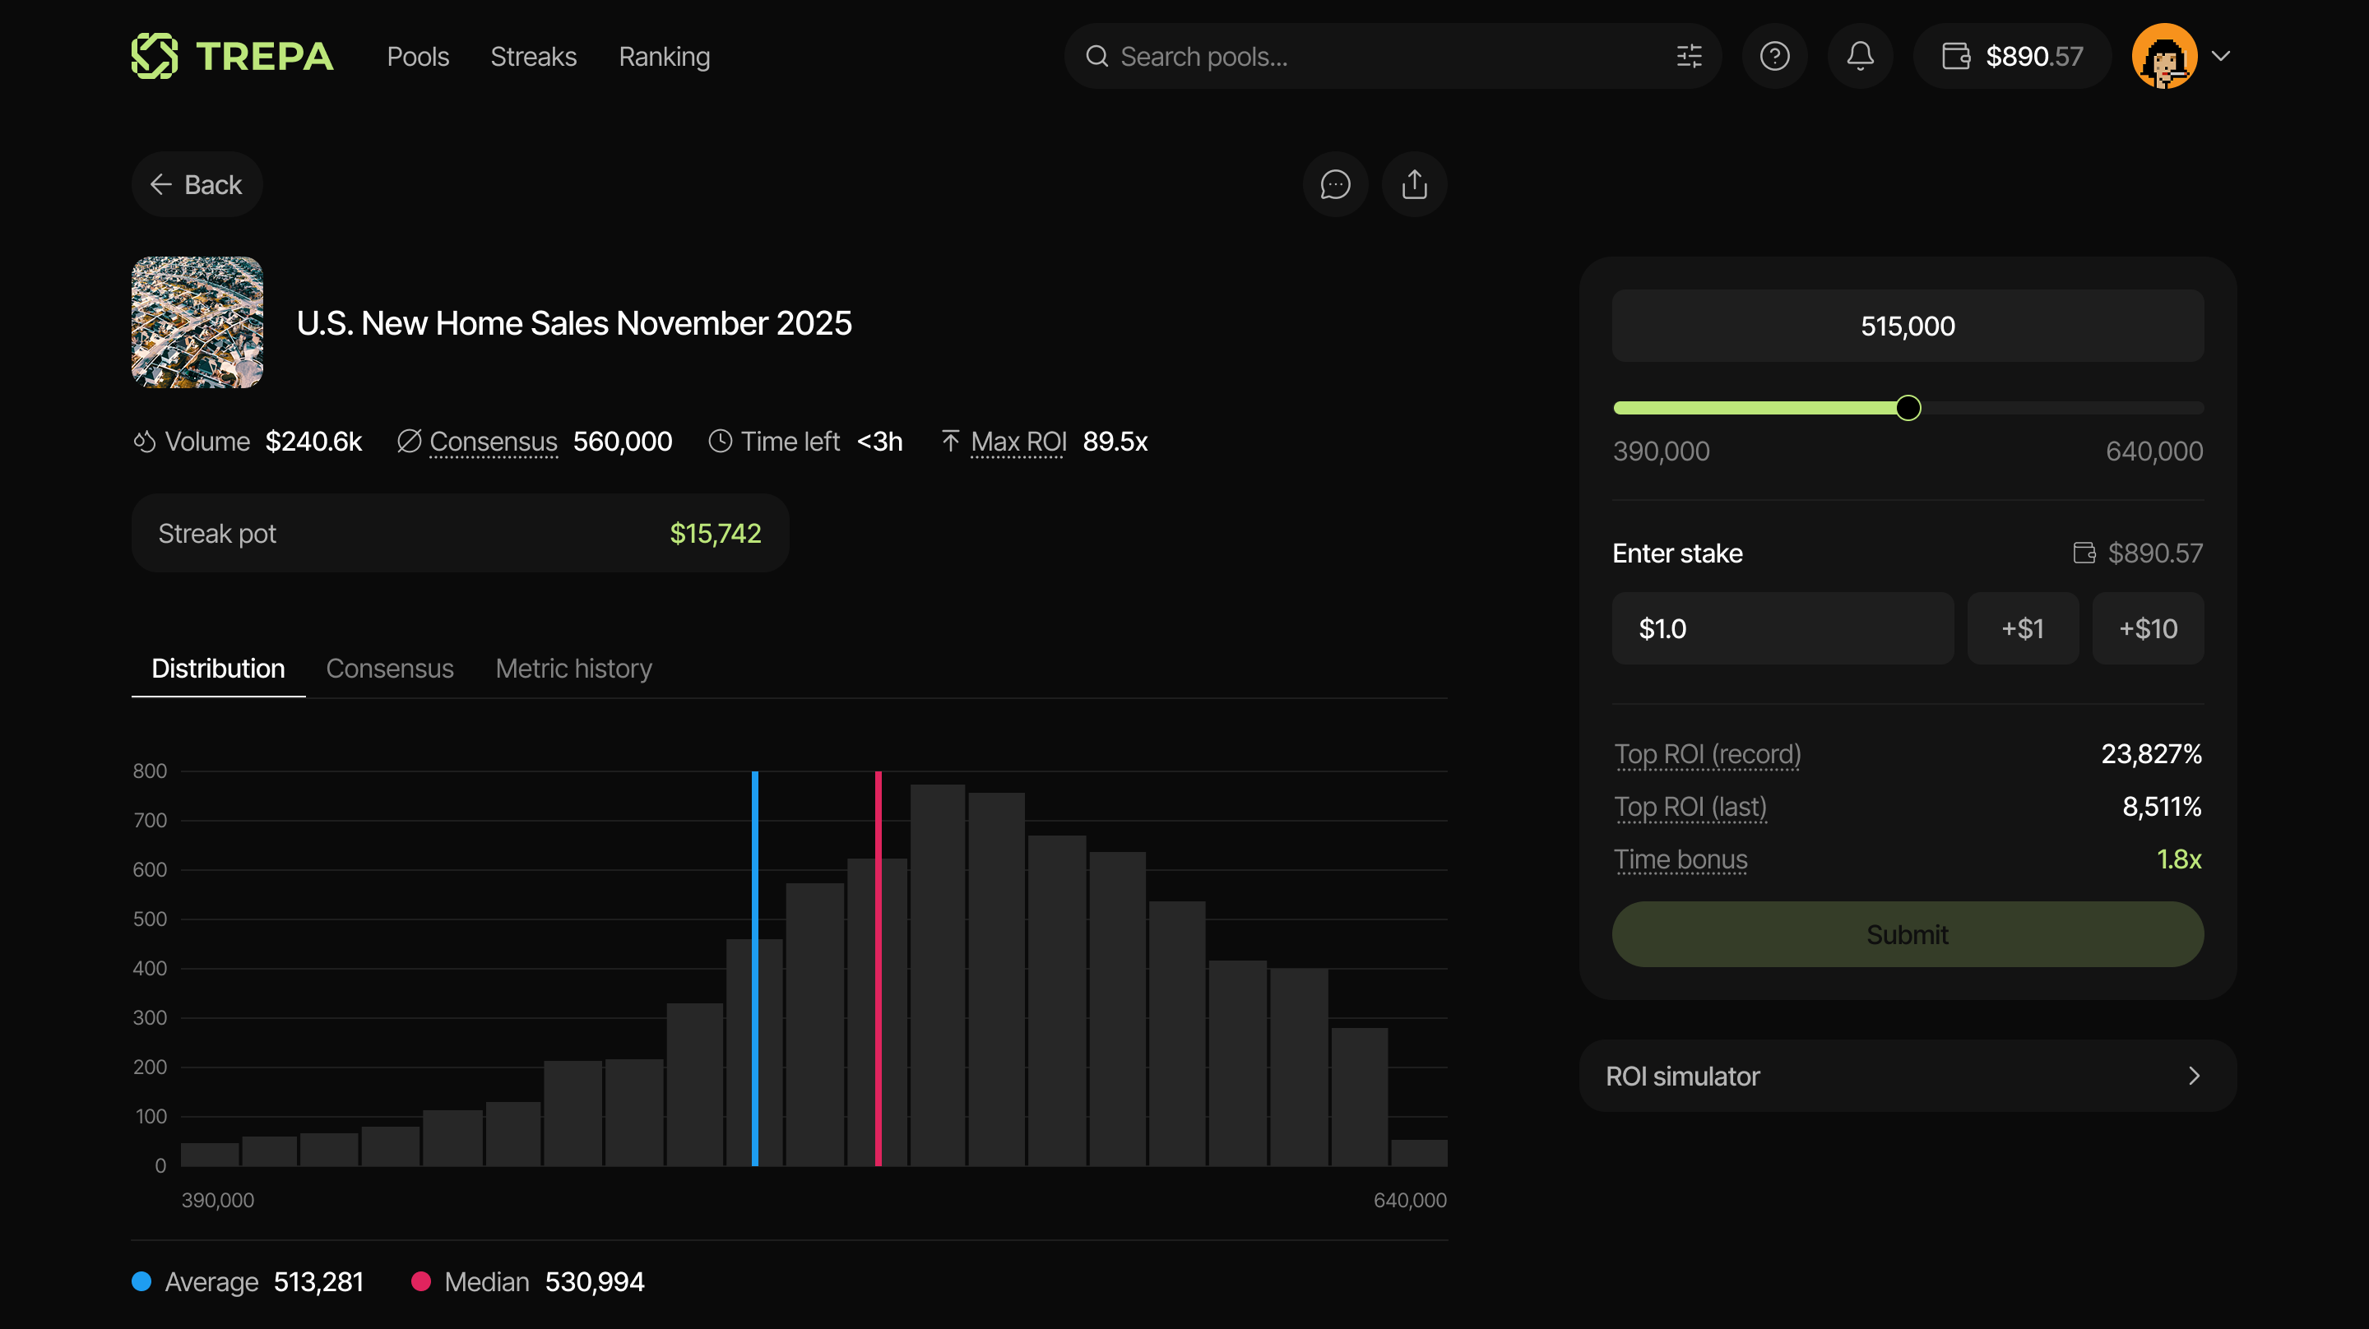Share the pool via the share icon
Viewport: 2369px width, 1329px height.
(1413, 184)
